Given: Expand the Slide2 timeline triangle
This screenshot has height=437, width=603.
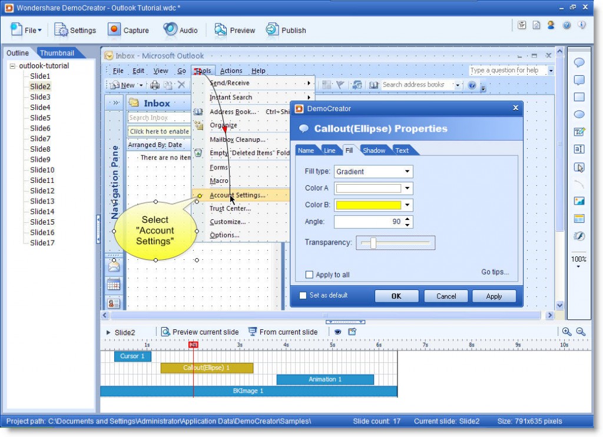Looking at the screenshot, I should pos(108,332).
